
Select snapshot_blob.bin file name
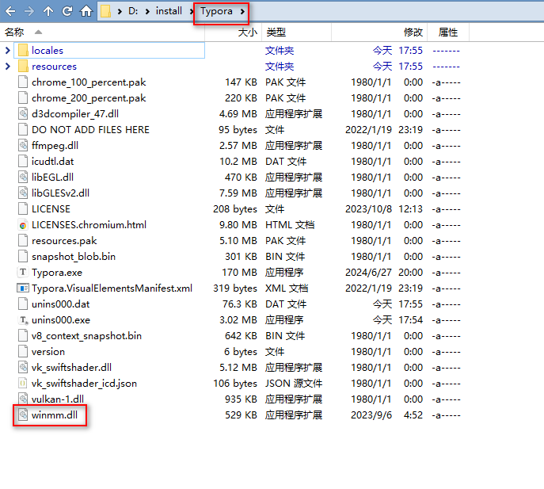coord(74,257)
